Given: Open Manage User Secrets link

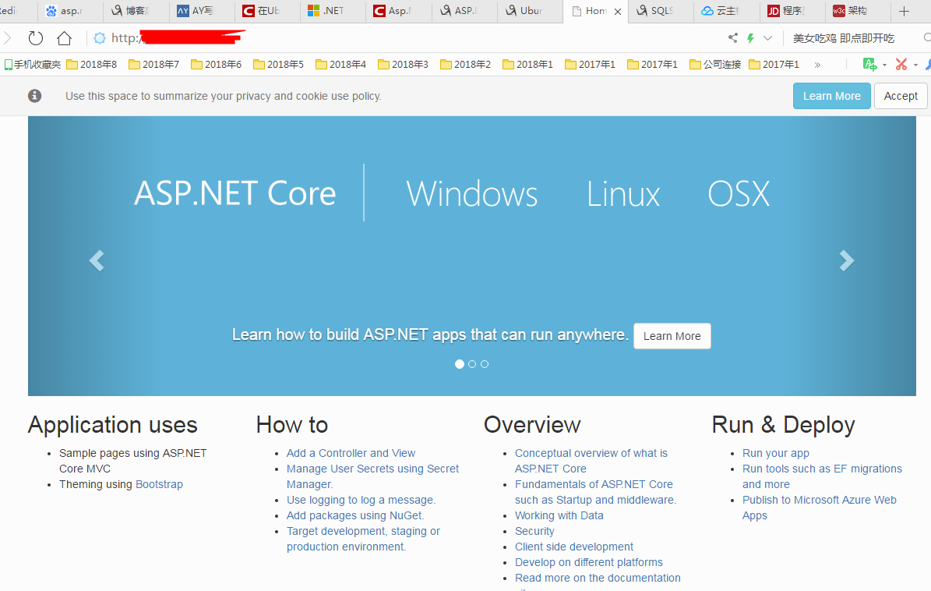Looking at the screenshot, I should pyautogui.click(x=373, y=476).
